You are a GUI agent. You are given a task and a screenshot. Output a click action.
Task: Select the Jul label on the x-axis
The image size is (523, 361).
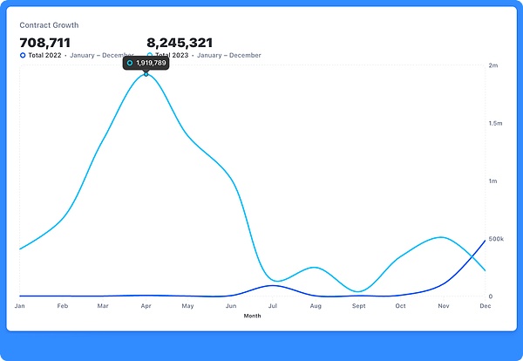(273, 306)
